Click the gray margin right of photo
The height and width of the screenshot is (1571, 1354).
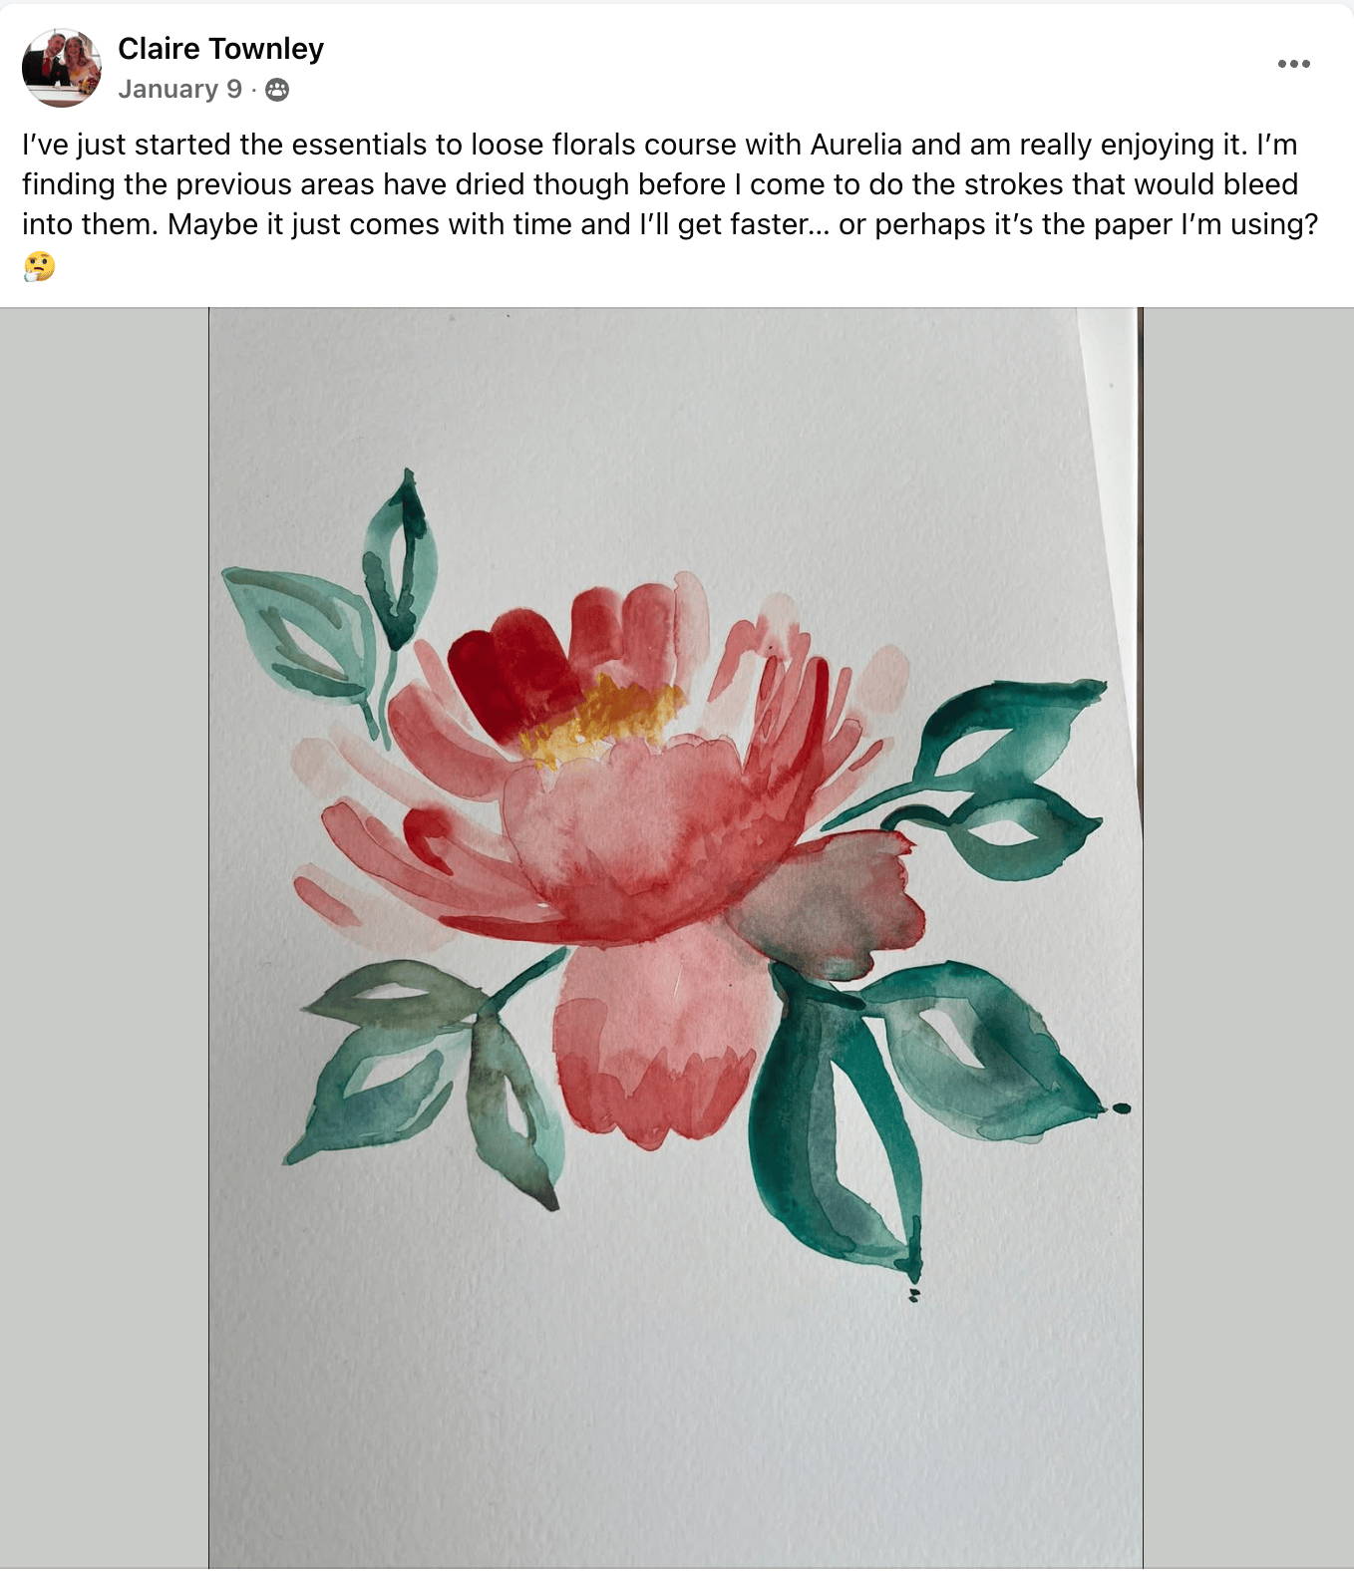point(1248,937)
